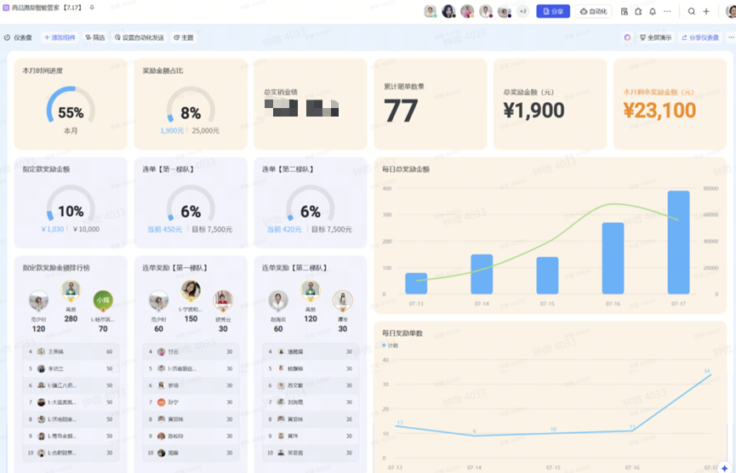Click the blue 分享 share button
Viewport: 736px width, 473px height.
click(x=553, y=11)
